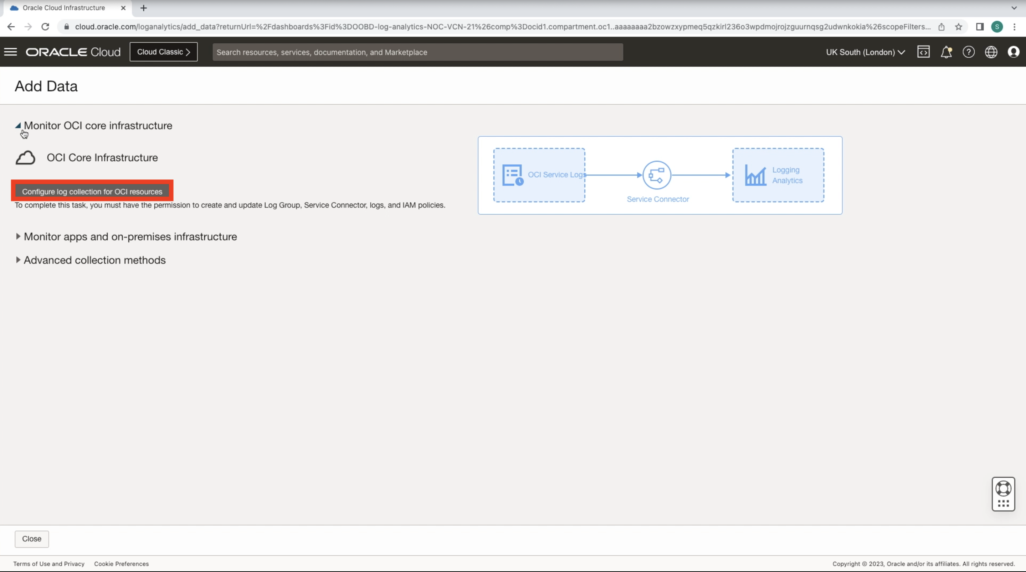This screenshot has width=1026, height=572.
Task: Expand Monitor apps and on-premises infrastructure
Action: point(130,237)
